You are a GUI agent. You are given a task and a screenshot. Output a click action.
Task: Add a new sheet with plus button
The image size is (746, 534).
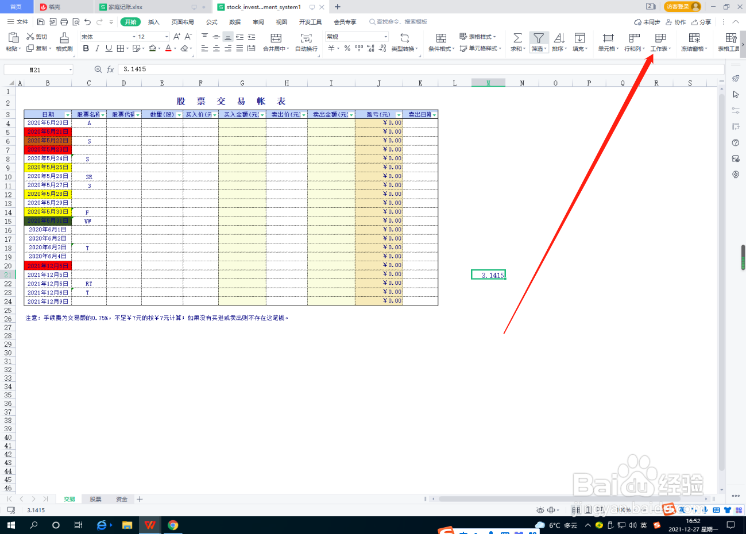pyautogui.click(x=140, y=500)
